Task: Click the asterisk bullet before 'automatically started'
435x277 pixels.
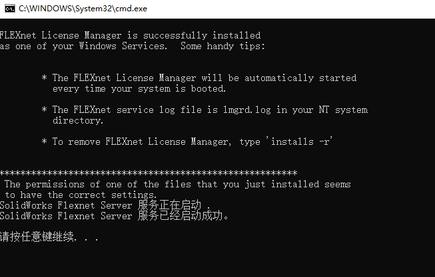Action: pyautogui.click(x=44, y=78)
